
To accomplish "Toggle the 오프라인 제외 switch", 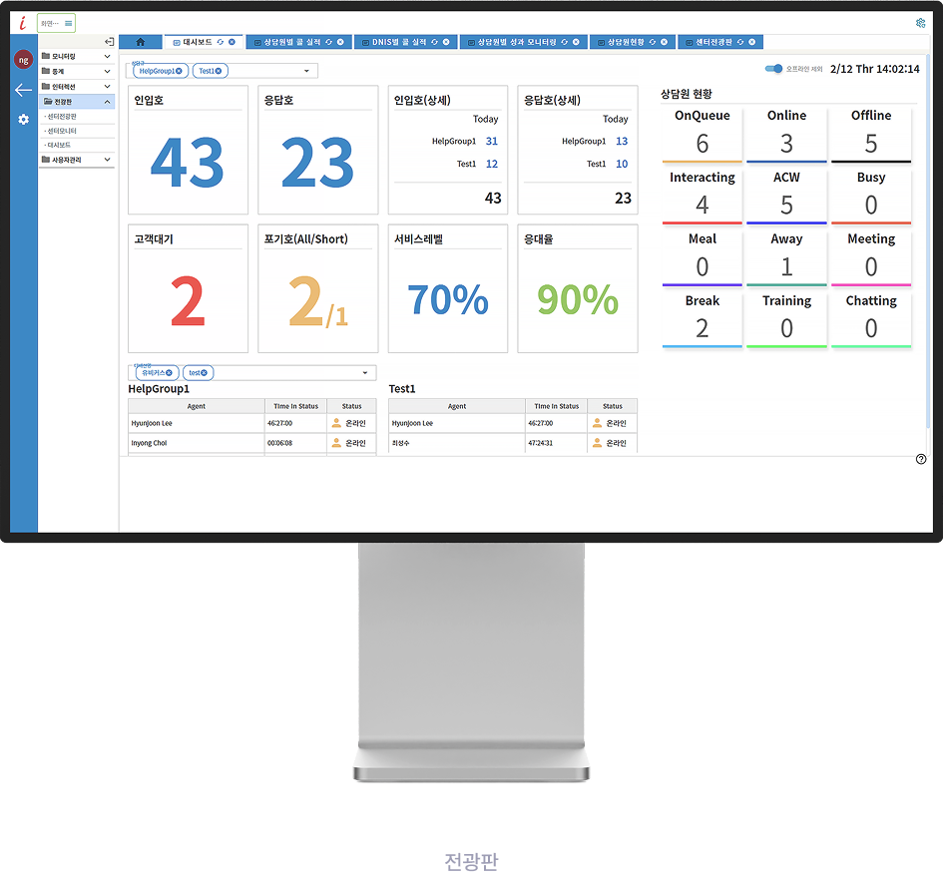I will click(773, 69).
